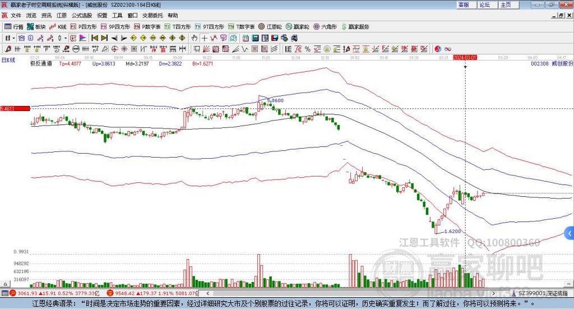The width and height of the screenshot is (574, 309).
Task: Click the 002308 威创股份 stock label
Action: 552,63
